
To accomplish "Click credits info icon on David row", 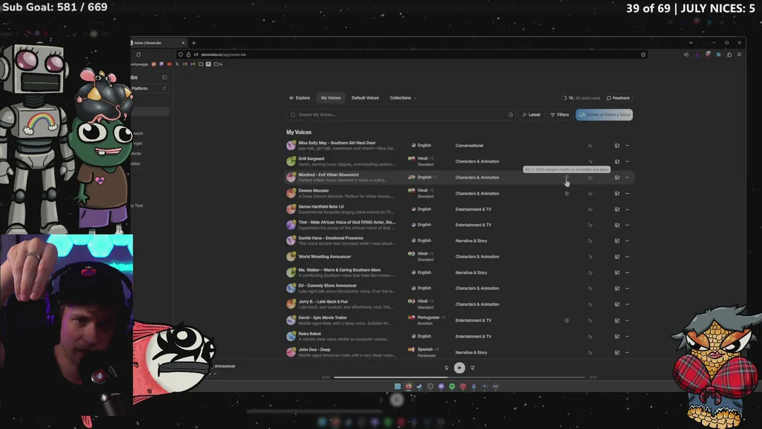I will pyautogui.click(x=567, y=320).
